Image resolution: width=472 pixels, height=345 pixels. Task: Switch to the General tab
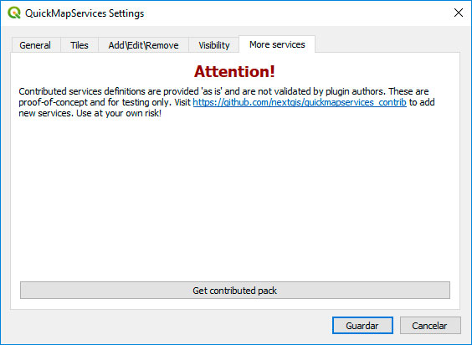35,45
